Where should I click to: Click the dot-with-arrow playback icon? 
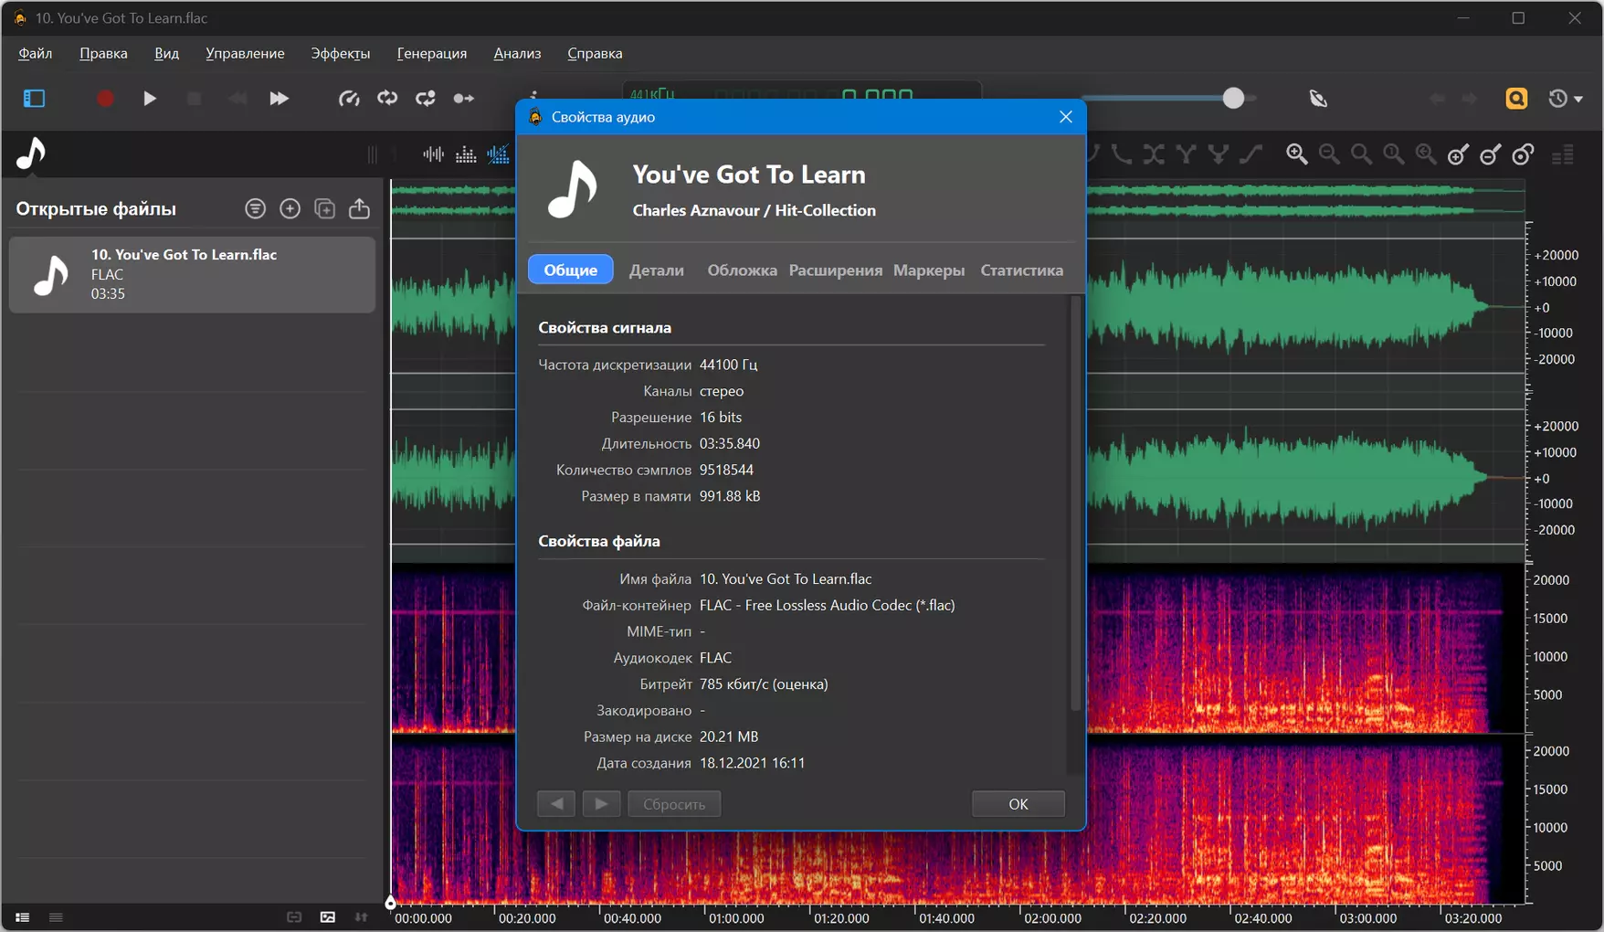tap(464, 98)
